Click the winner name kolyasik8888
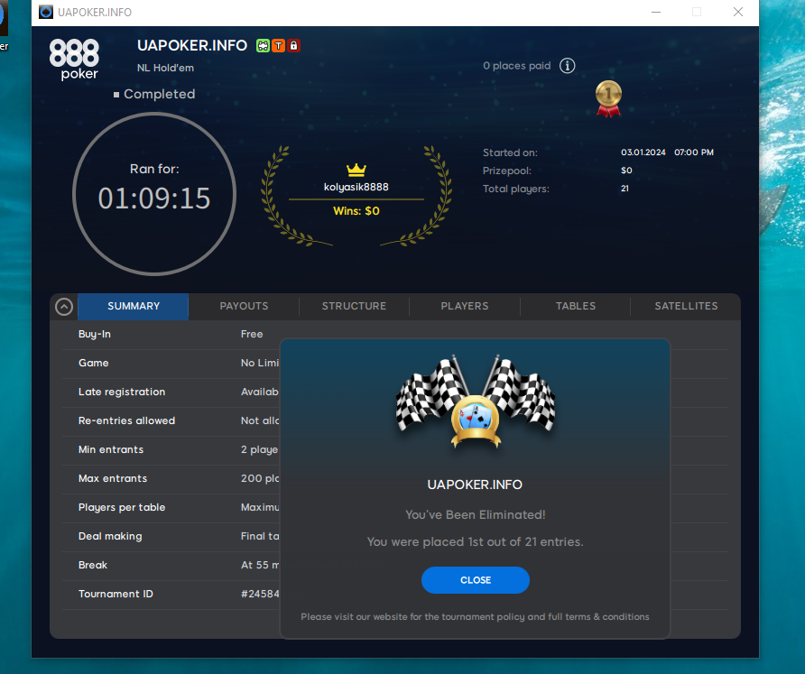 point(356,188)
